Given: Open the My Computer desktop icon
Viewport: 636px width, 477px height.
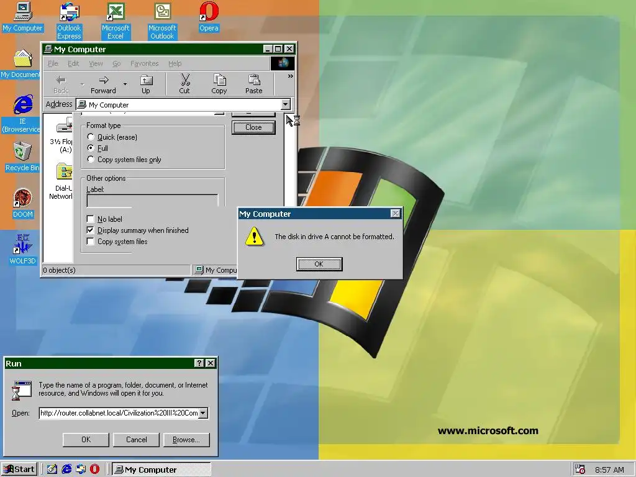Looking at the screenshot, I should tap(22, 17).
